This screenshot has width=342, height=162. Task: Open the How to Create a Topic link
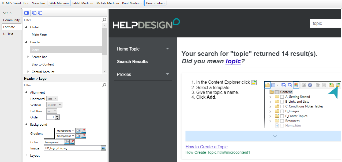[206, 147]
